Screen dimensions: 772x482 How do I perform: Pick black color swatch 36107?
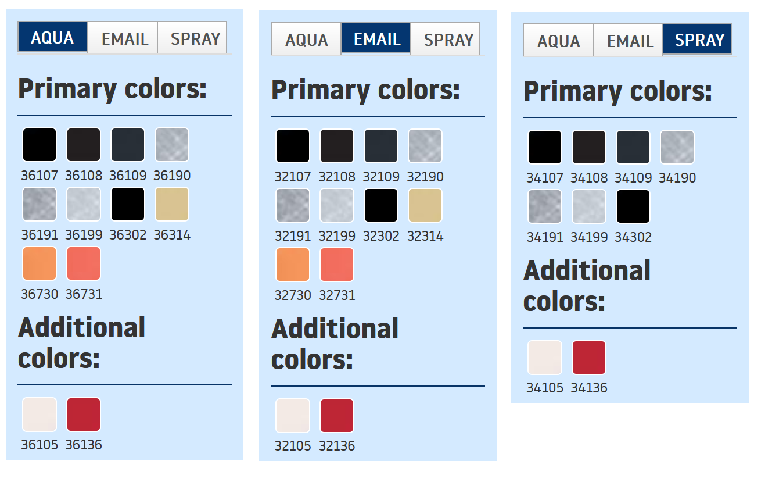40,145
